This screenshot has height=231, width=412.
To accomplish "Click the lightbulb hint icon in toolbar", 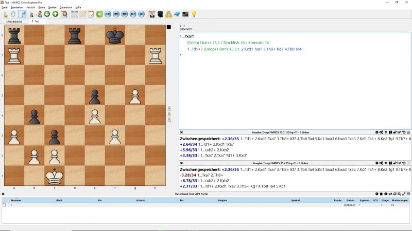I will (194, 14).
